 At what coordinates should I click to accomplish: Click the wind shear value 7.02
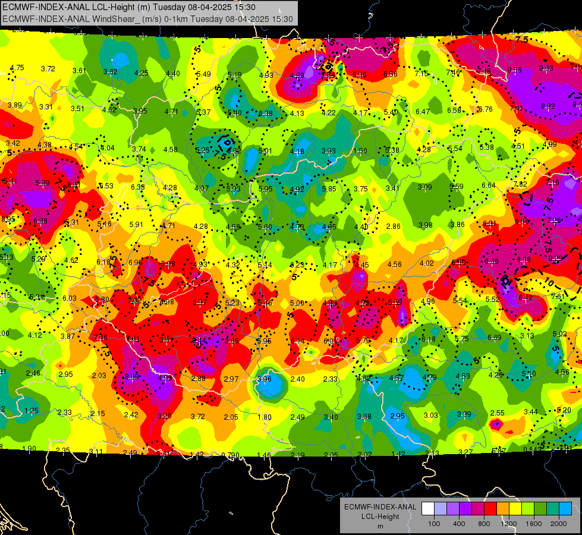coord(134,300)
